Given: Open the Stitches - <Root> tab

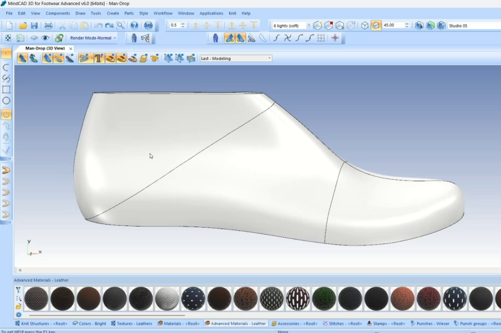Looking at the screenshot, I should click(342, 324).
